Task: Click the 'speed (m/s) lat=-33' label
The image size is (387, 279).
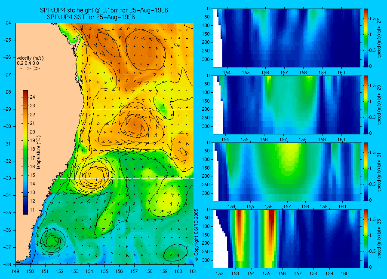Action: pyautogui.click(x=379, y=239)
